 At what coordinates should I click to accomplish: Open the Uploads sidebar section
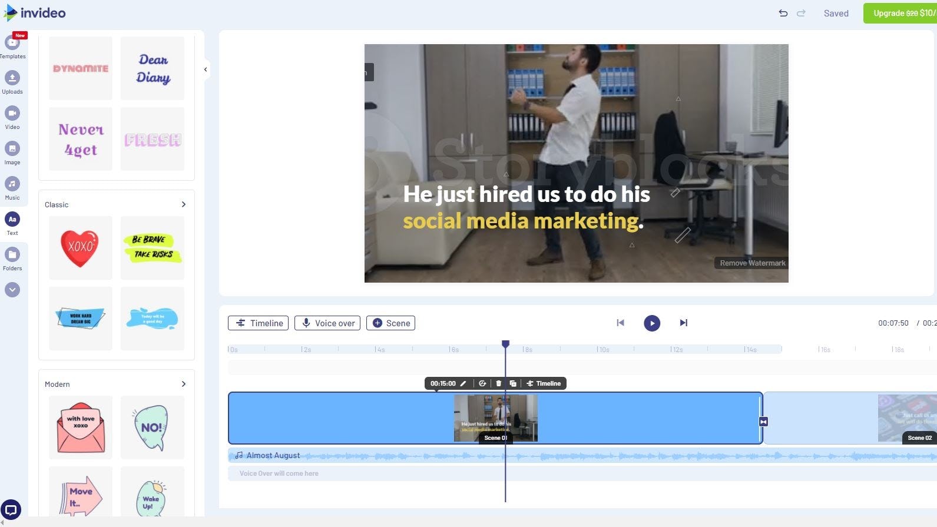pos(12,82)
